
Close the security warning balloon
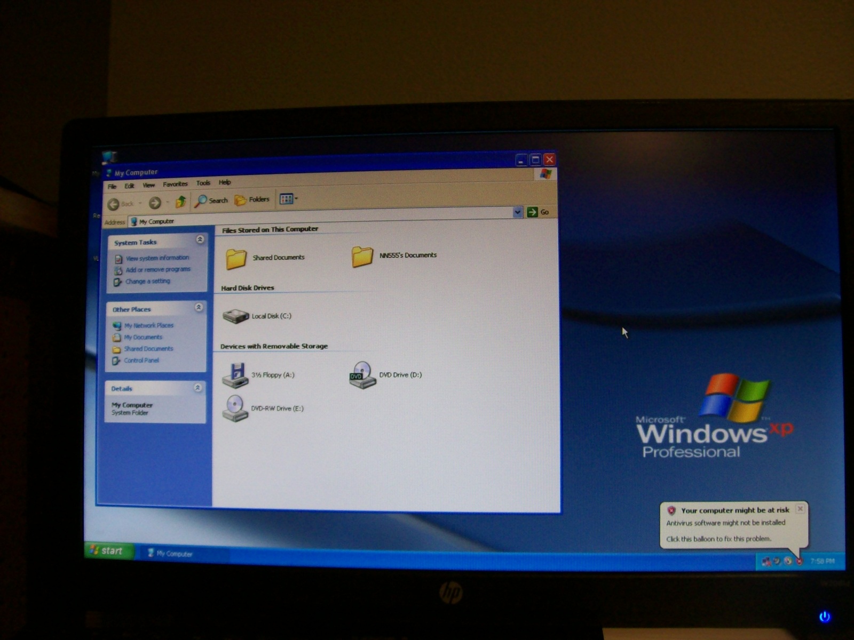coord(800,509)
